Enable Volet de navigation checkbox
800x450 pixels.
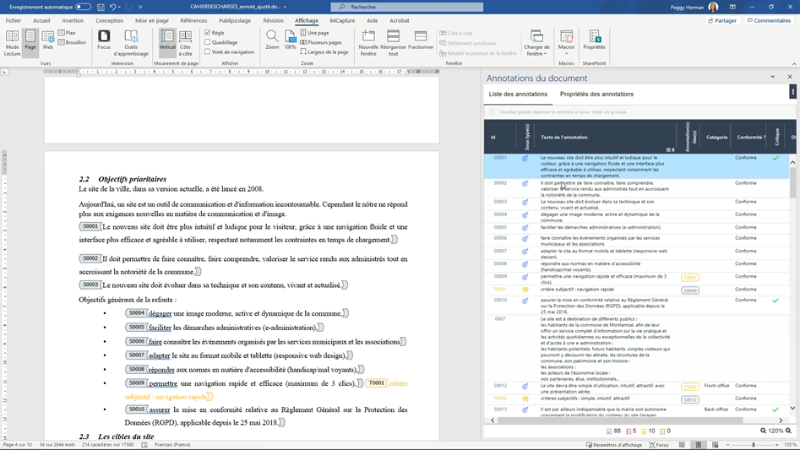tap(208, 52)
